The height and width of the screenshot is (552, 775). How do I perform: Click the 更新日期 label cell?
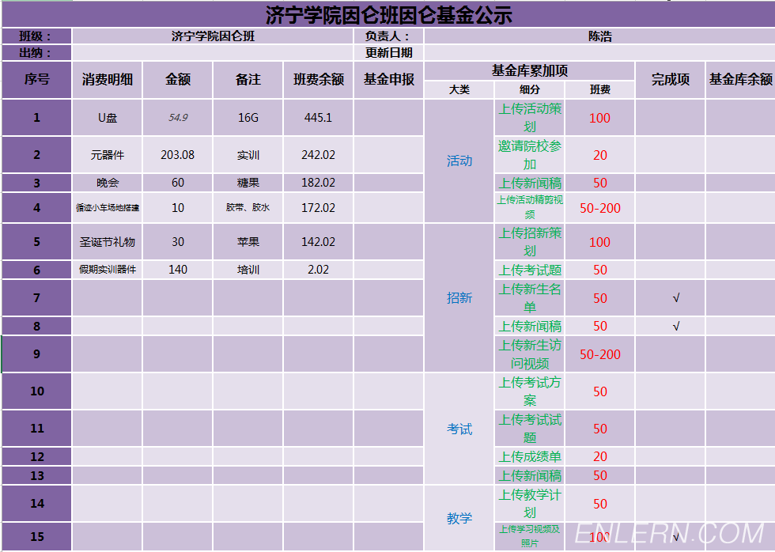[389, 53]
